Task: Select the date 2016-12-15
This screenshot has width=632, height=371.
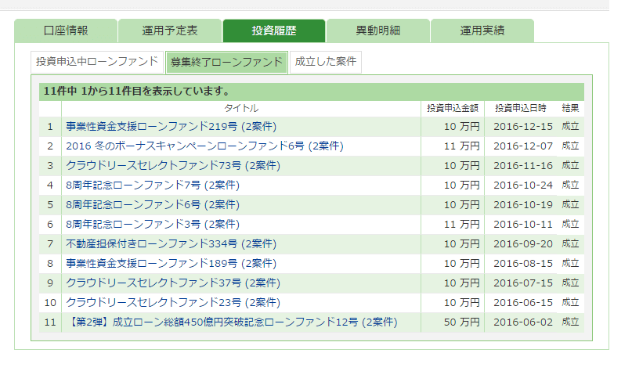Action: pos(523,127)
